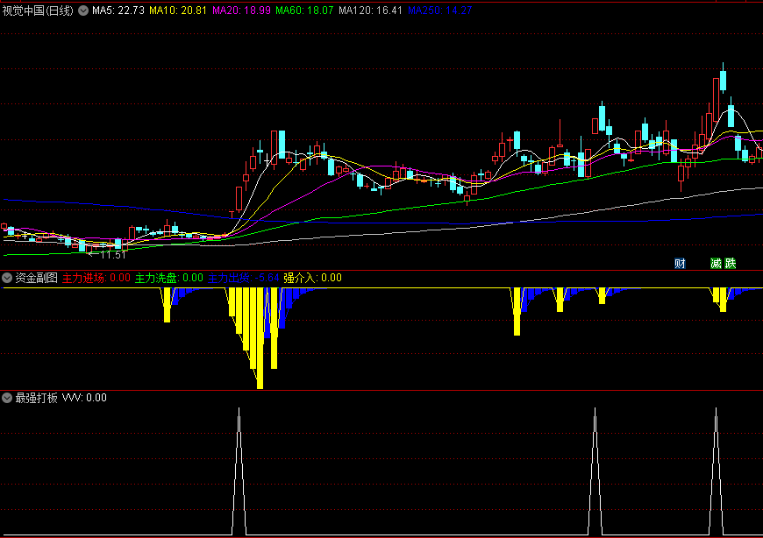Click the 财 event marker icon
This screenshot has width=763, height=538.
(x=680, y=264)
